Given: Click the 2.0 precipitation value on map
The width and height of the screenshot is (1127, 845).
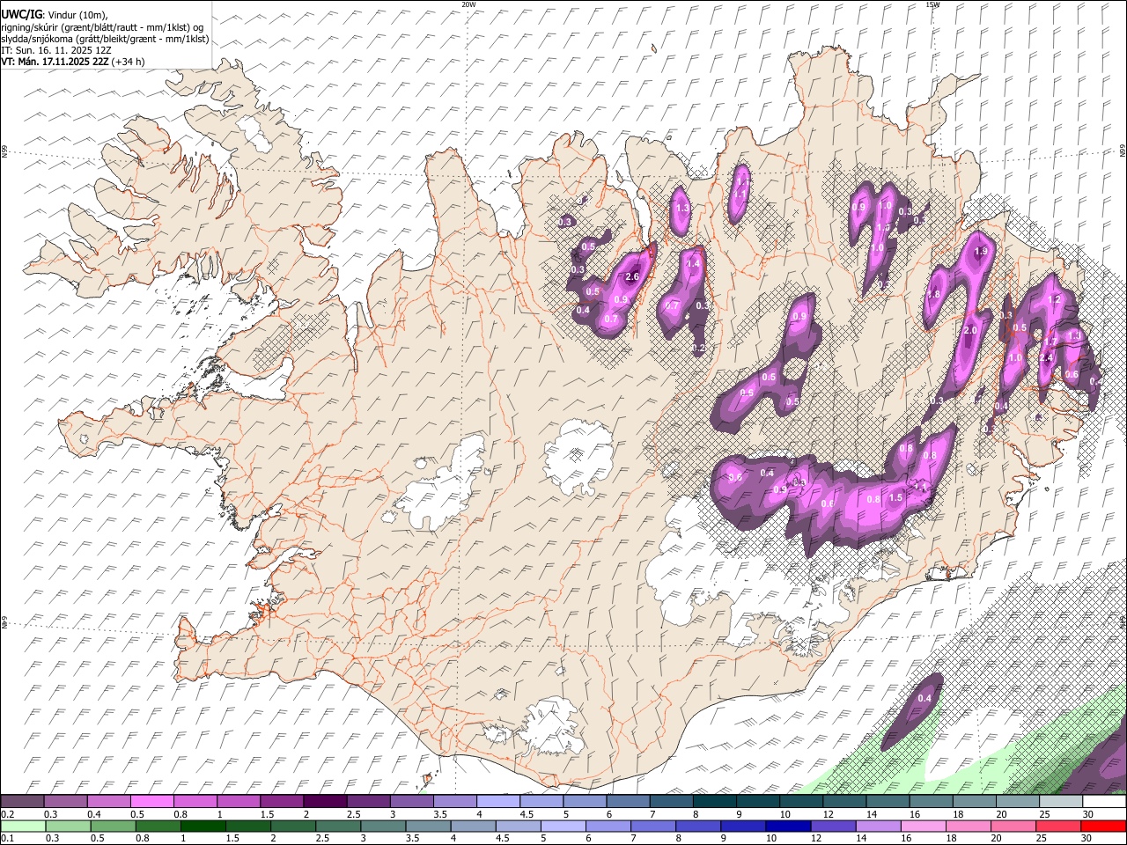Looking at the screenshot, I should pos(970,330).
